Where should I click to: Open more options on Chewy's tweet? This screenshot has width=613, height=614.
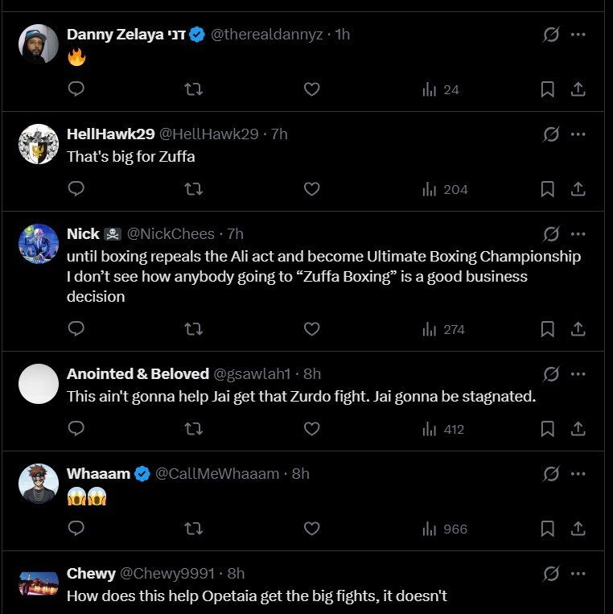click(578, 574)
